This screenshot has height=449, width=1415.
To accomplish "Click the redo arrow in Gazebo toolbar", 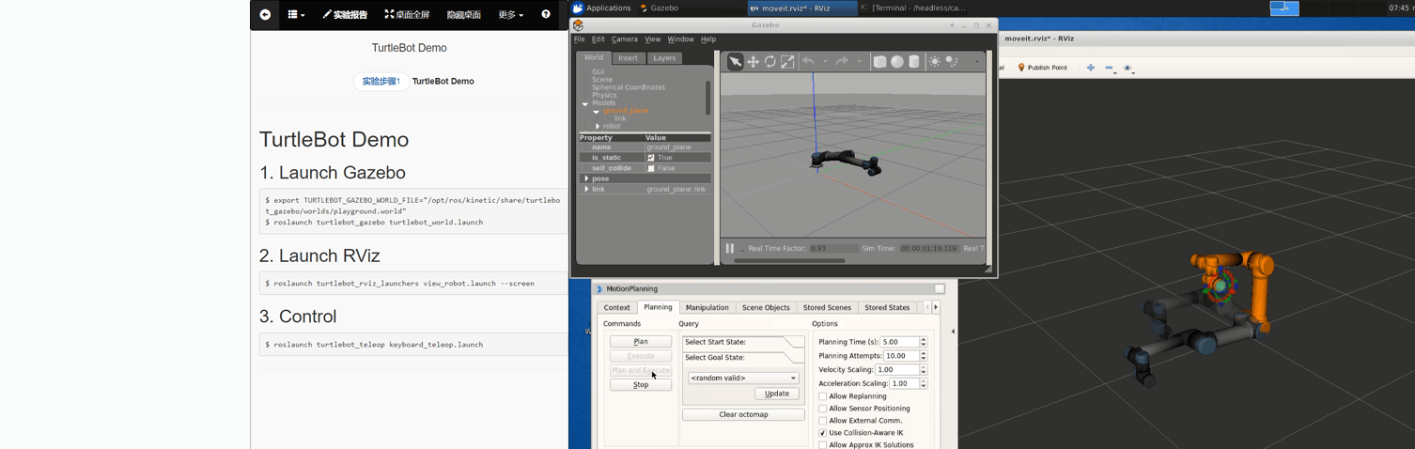I will (842, 61).
